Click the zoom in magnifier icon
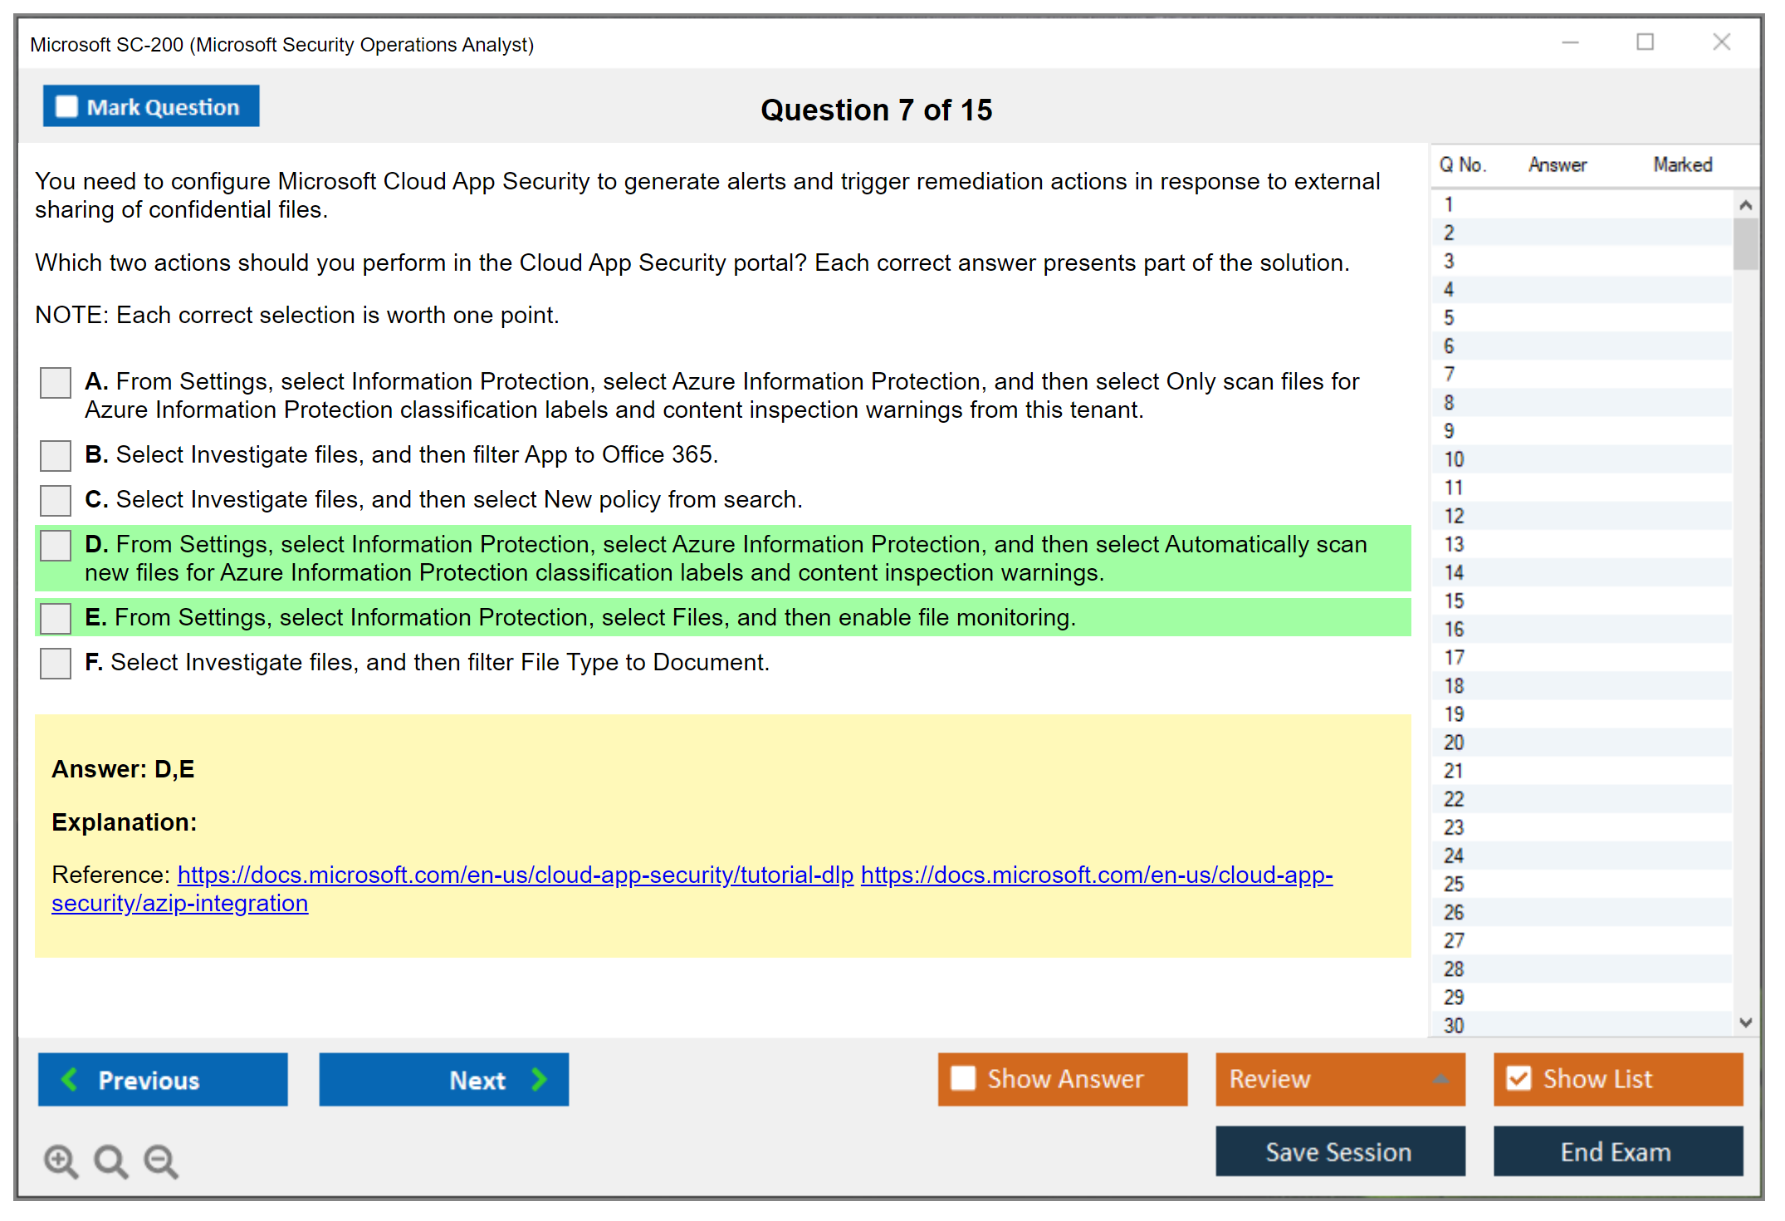Viewport: 1785px width, 1221px height. tap(61, 1160)
